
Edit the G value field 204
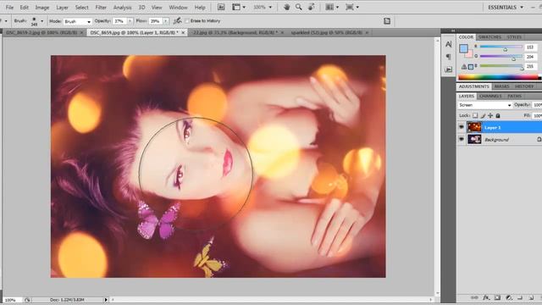530,57
